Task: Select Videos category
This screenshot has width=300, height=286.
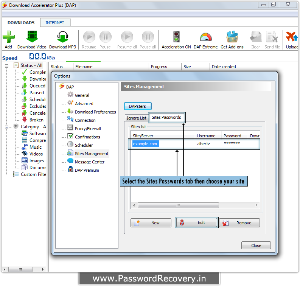Action: 32,154
